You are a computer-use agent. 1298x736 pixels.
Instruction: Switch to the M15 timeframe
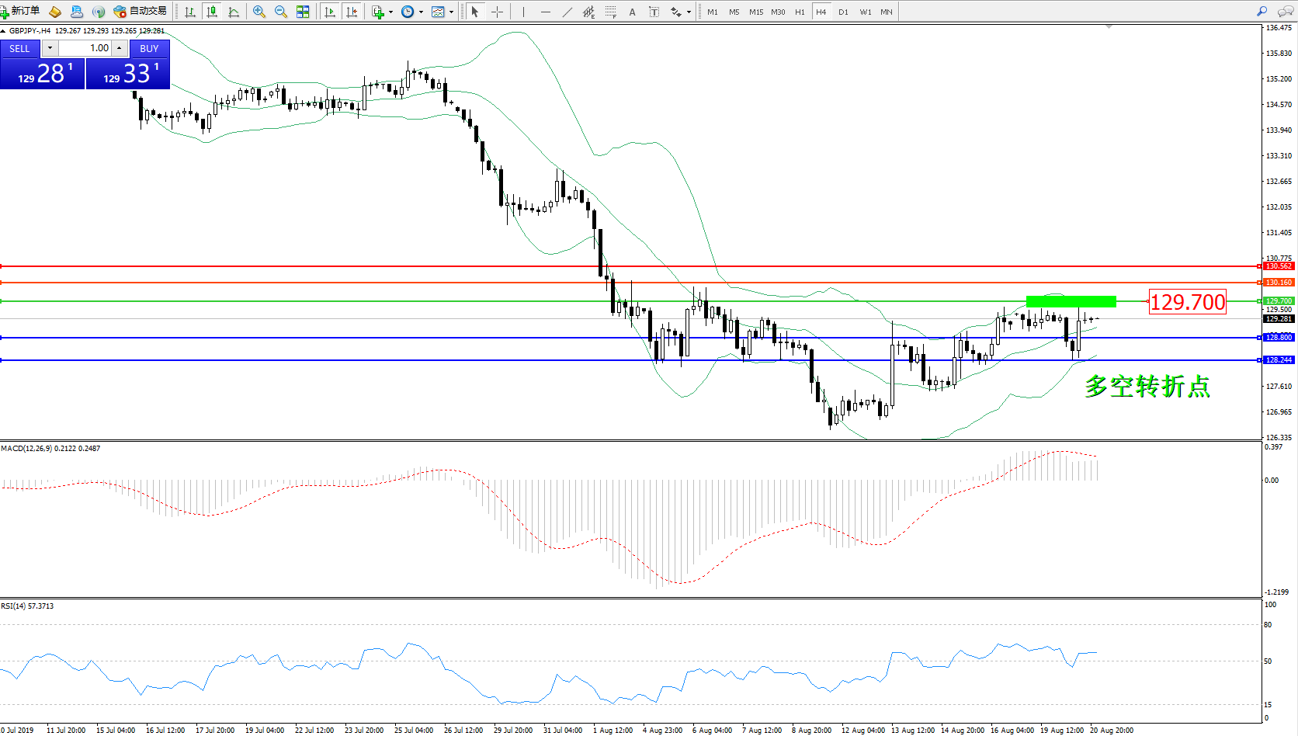(756, 12)
